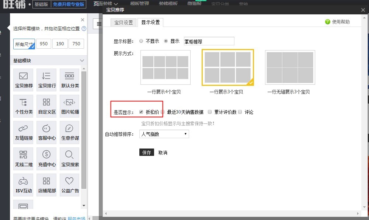Screen dimensions: 369x220
Task: Open the hamburger menu icon behind dialog
Action: 99,24
